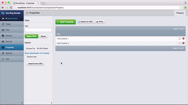Viewport: 188px width, 105px height.
Task: Click the SilverStripe logo beside One Ring Rentals
Action: coord(3,13)
